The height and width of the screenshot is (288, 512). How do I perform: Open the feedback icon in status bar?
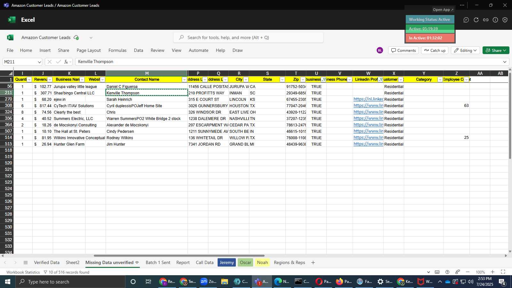click(x=458, y=272)
